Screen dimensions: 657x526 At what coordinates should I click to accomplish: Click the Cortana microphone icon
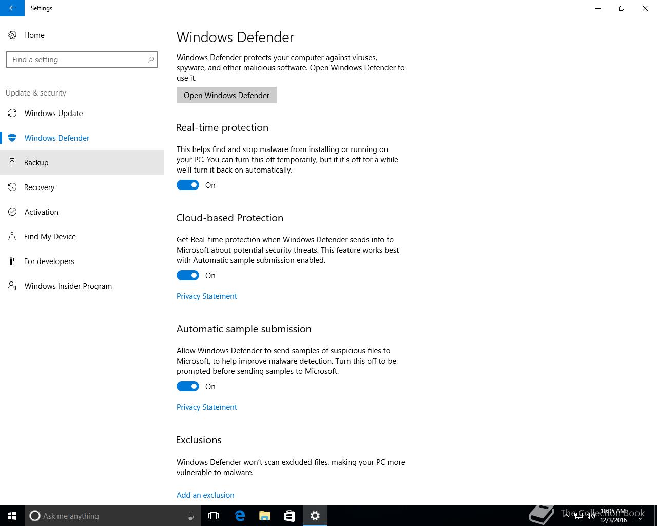(190, 516)
